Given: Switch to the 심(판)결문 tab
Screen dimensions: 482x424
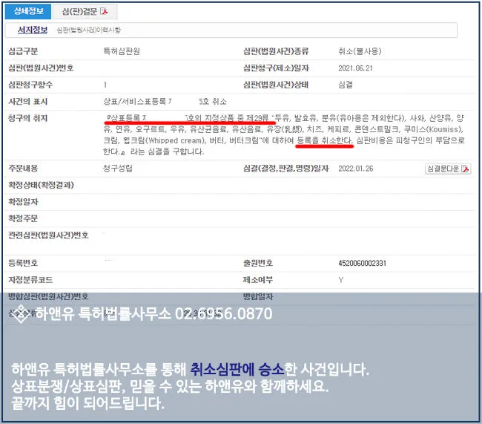Looking at the screenshot, I should 85,12.
